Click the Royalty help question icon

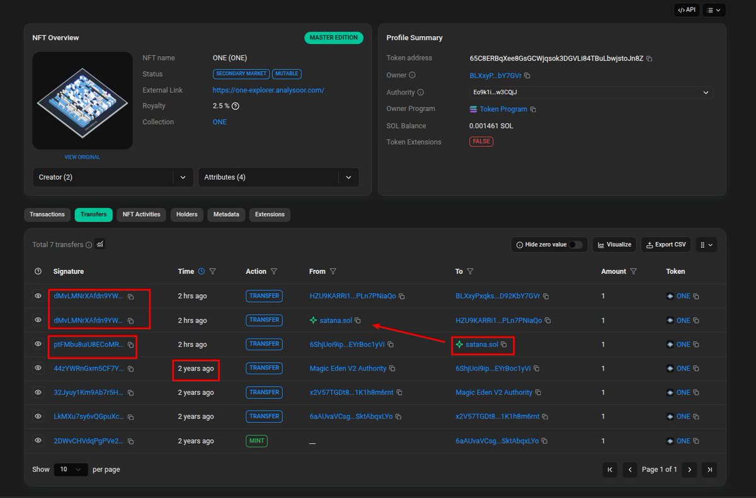click(236, 106)
